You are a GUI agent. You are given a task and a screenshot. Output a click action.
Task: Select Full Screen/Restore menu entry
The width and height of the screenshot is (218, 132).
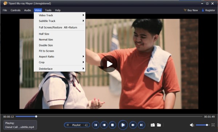click(60, 27)
